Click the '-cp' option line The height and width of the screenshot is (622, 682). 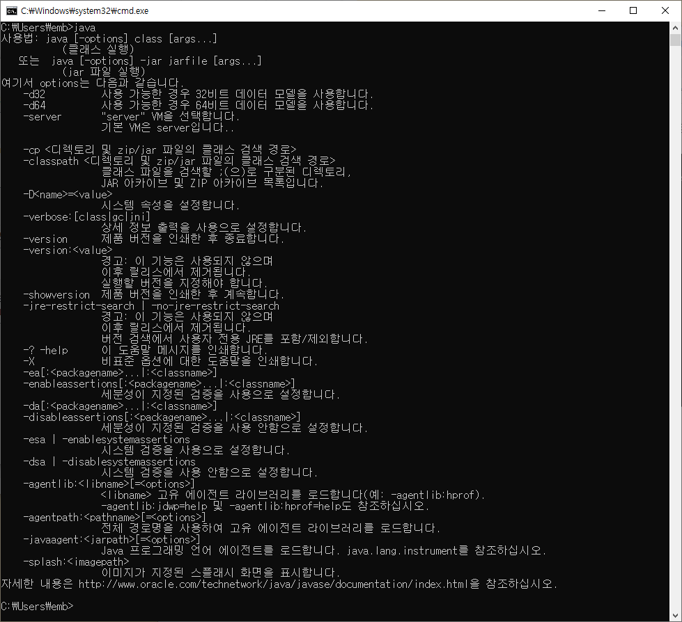click(160, 150)
